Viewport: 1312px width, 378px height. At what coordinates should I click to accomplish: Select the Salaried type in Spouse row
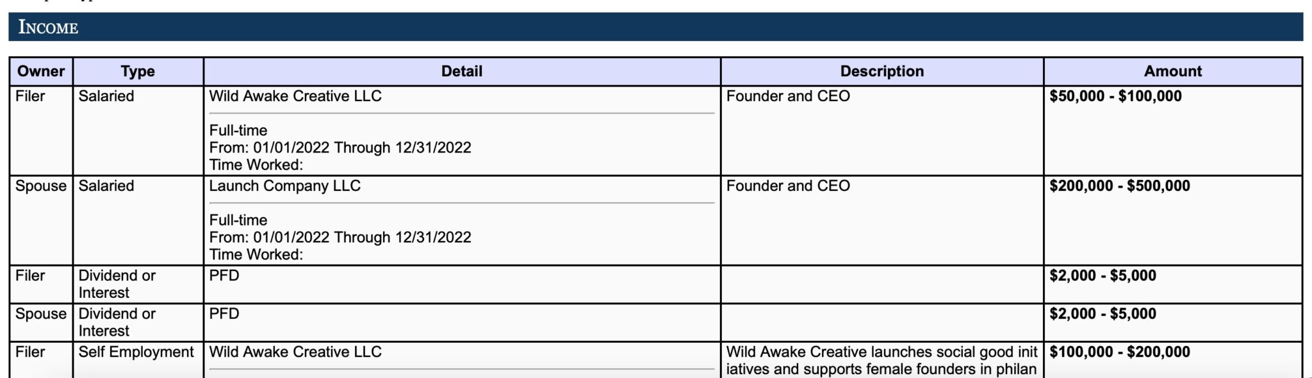click(x=106, y=186)
